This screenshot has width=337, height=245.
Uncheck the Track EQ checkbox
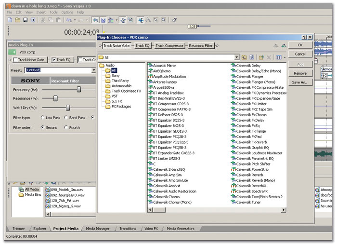pyautogui.click(x=54, y=60)
